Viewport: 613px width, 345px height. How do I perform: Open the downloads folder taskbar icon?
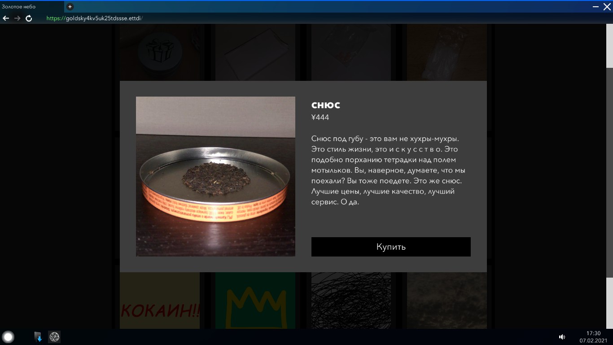(38, 337)
